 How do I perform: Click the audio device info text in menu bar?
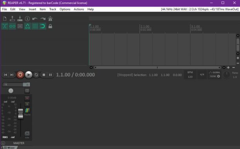click(x=200, y=9)
